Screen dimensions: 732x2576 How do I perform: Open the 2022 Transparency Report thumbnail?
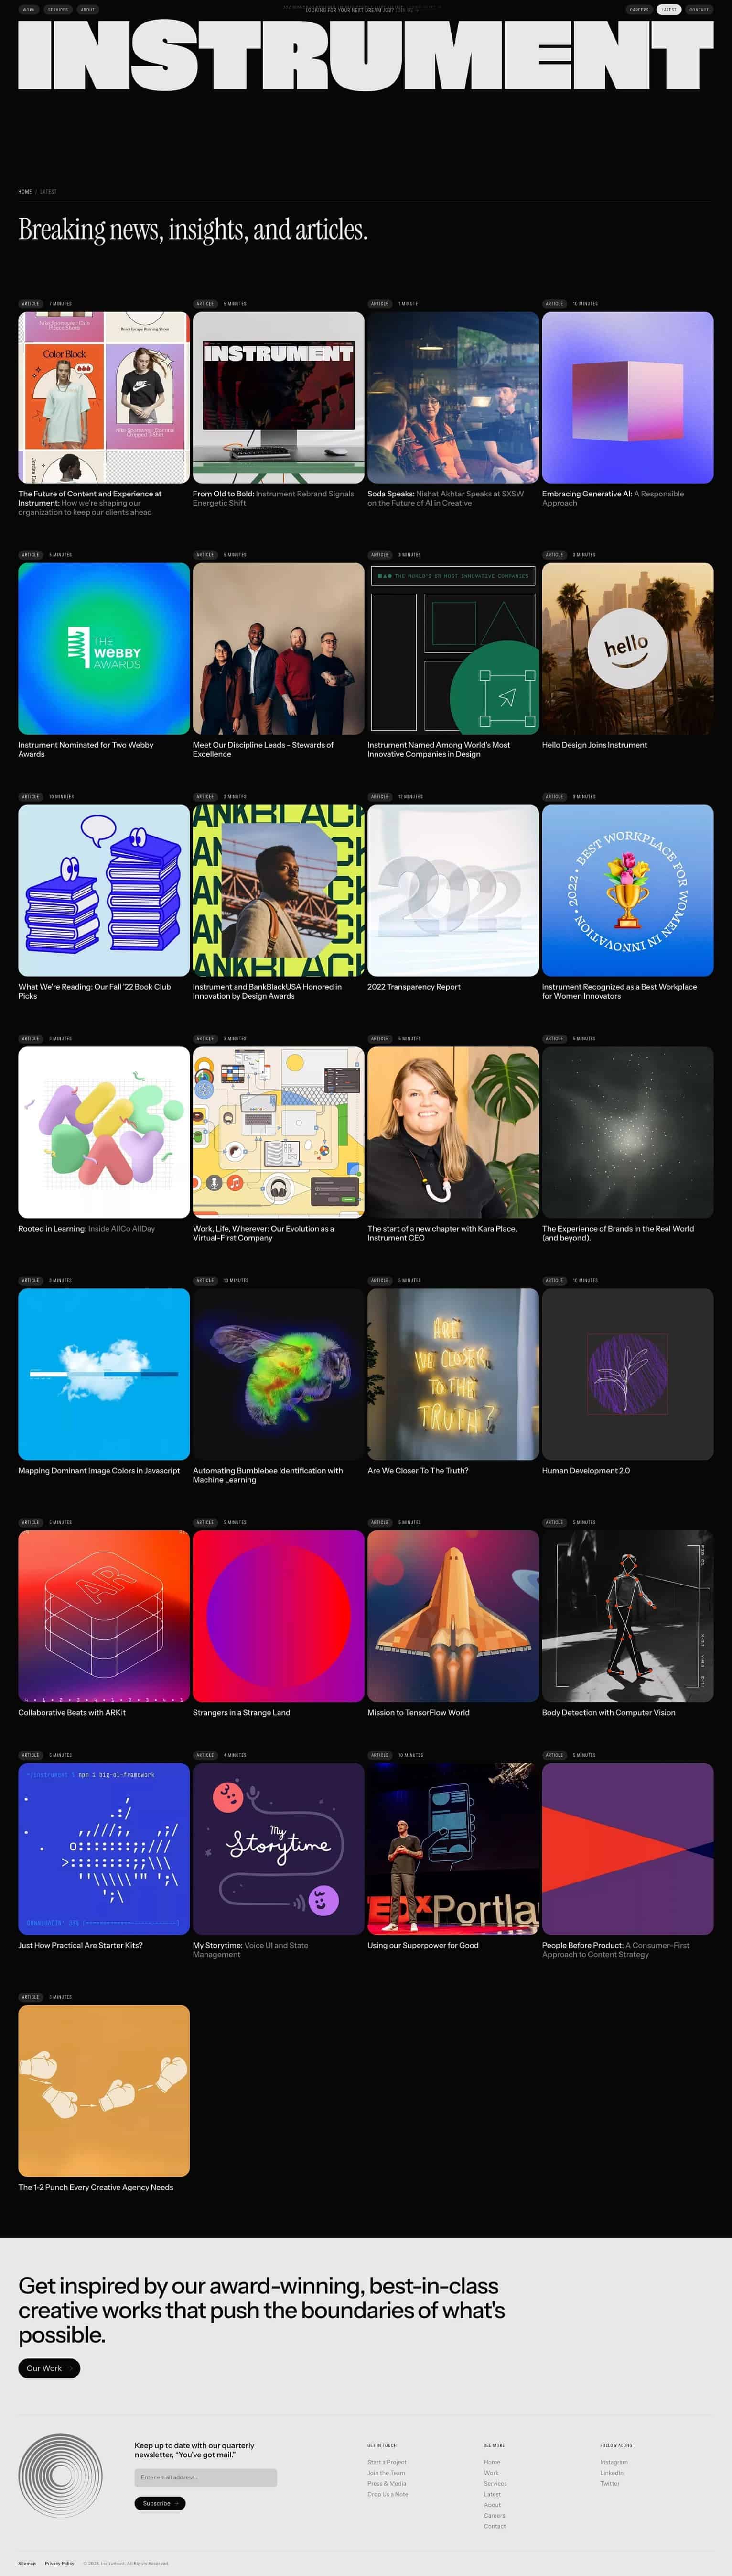[453, 890]
